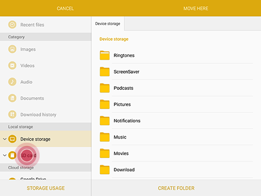Click the Download history label
The width and height of the screenshot is (261, 196).
point(39,114)
